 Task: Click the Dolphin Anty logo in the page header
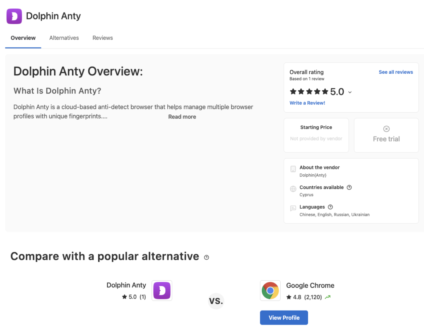(x=14, y=16)
